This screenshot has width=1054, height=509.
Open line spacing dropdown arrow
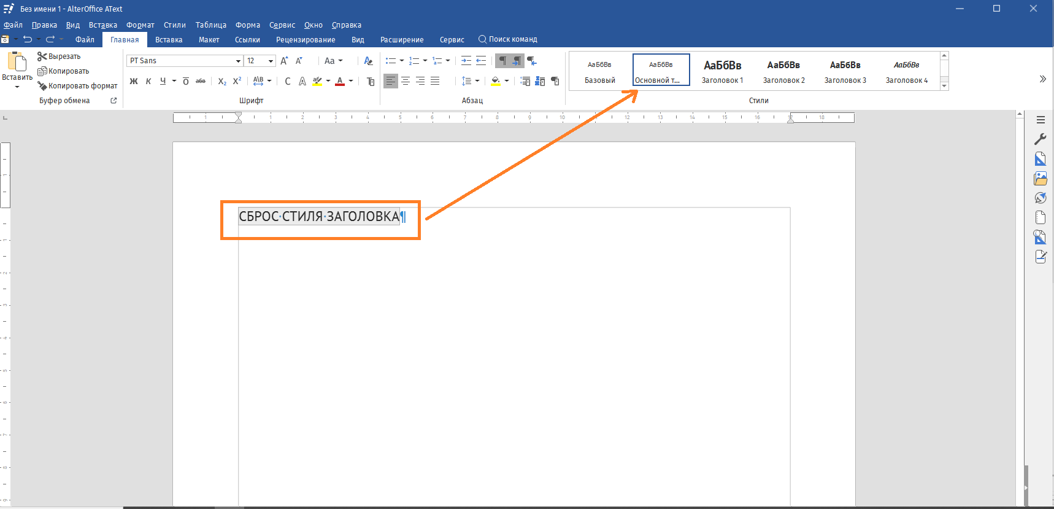coord(477,81)
